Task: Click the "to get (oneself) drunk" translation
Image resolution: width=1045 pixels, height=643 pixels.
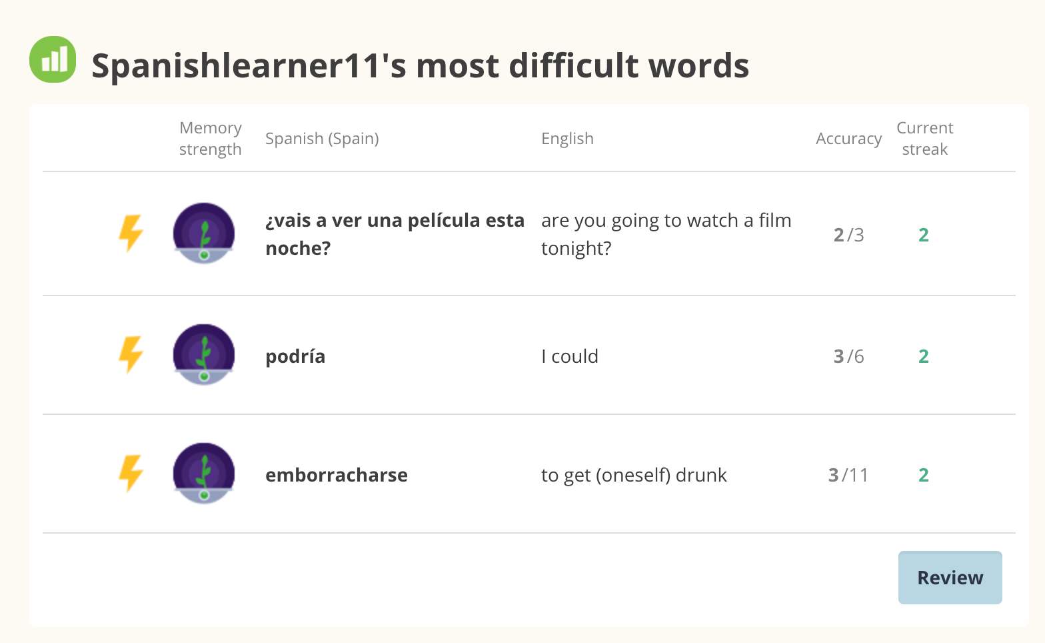Action: click(634, 475)
